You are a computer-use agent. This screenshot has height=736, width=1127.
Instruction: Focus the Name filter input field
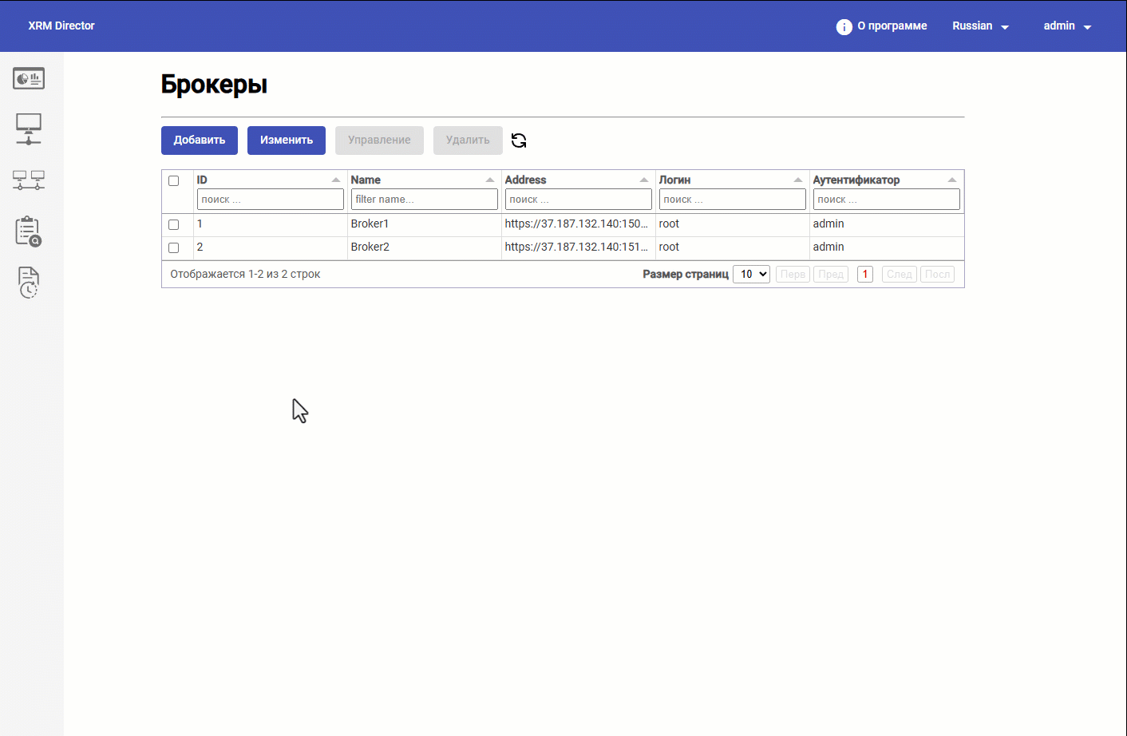point(424,200)
